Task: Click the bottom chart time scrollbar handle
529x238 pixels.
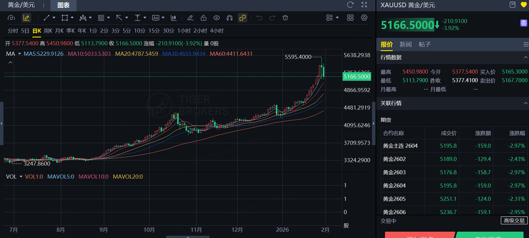Action: pyautogui.click(x=188, y=237)
